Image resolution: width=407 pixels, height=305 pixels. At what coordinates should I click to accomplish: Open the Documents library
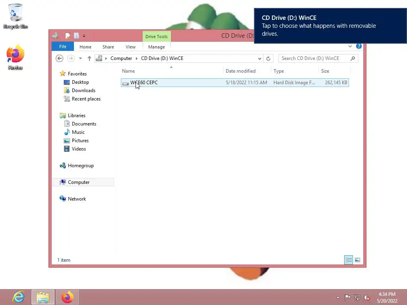point(84,124)
